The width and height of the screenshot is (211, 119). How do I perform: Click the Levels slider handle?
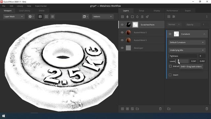(178, 61)
